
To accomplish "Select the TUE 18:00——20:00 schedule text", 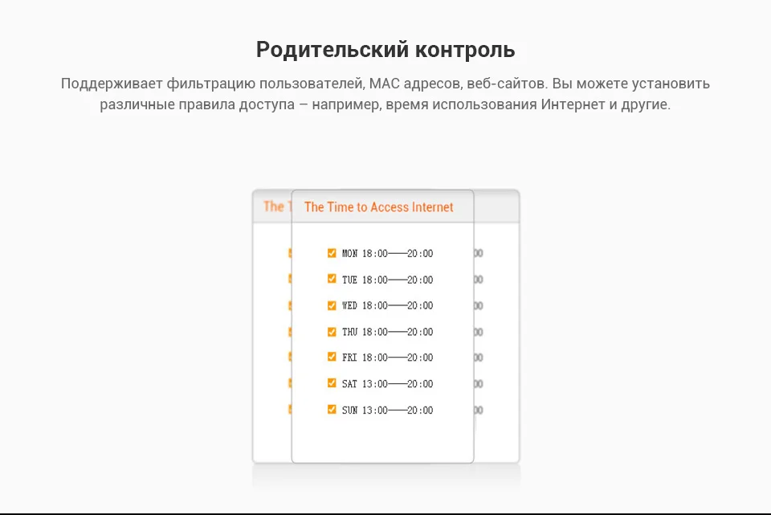I will tap(387, 280).
